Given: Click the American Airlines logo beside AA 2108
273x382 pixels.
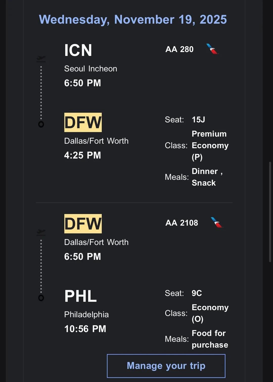Looking at the screenshot, I should click(x=217, y=223).
